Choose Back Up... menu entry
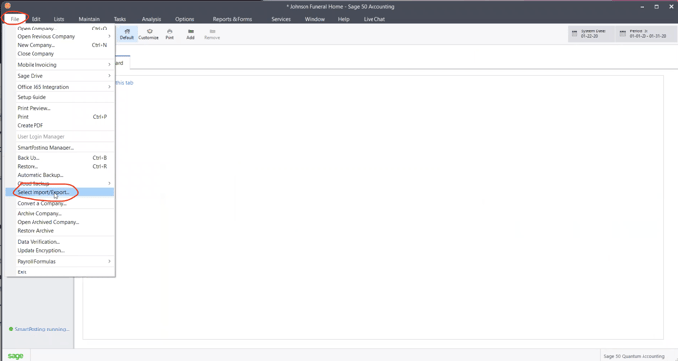This screenshot has width=678, height=361. point(60,158)
